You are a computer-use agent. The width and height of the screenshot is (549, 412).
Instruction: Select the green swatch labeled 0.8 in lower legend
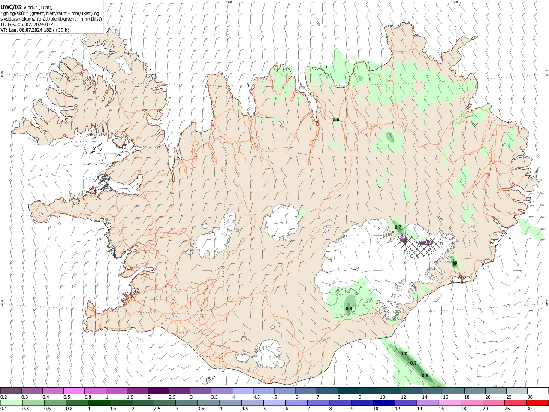[77, 403]
